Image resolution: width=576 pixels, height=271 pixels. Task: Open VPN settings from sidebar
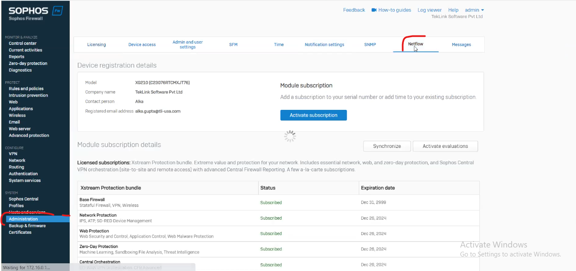(13, 153)
